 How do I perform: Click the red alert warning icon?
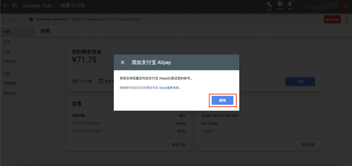pyautogui.click(x=31, y=19)
